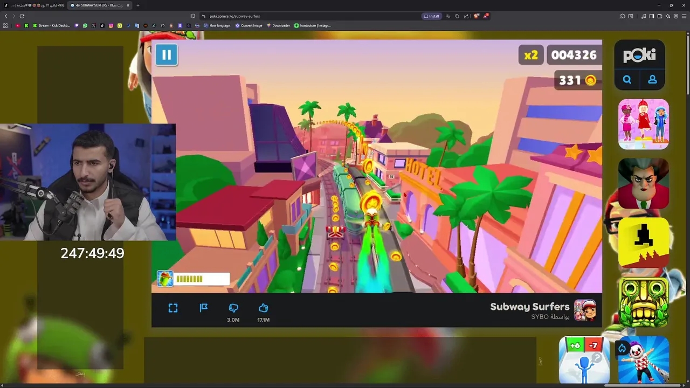The image size is (690, 388).
Task: Click the x2 multiplier badge
Action: [x=532, y=55]
